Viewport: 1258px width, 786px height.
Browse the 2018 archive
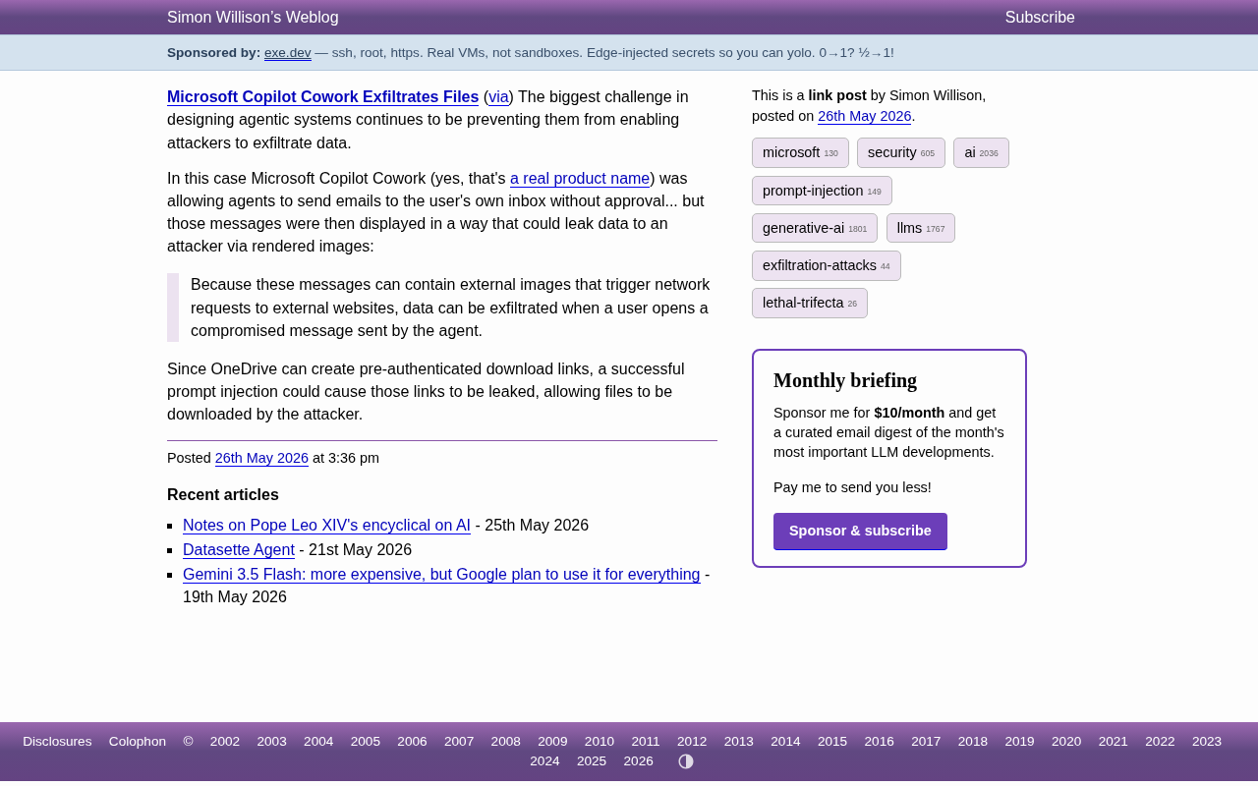(973, 742)
